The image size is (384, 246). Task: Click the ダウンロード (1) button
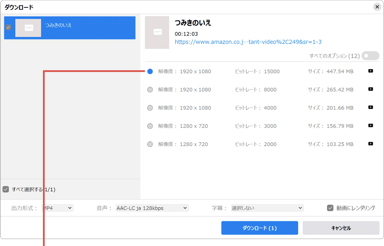[260, 228]
